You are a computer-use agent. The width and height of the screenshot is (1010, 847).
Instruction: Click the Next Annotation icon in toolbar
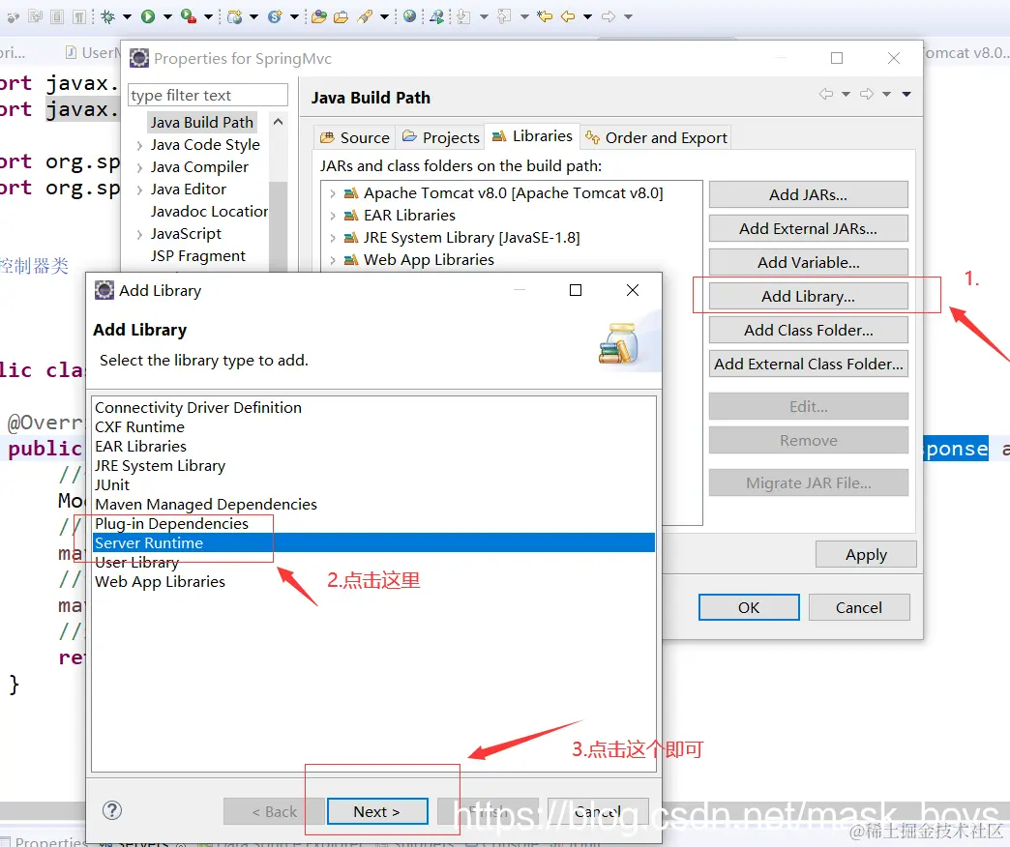coord(463,16)
